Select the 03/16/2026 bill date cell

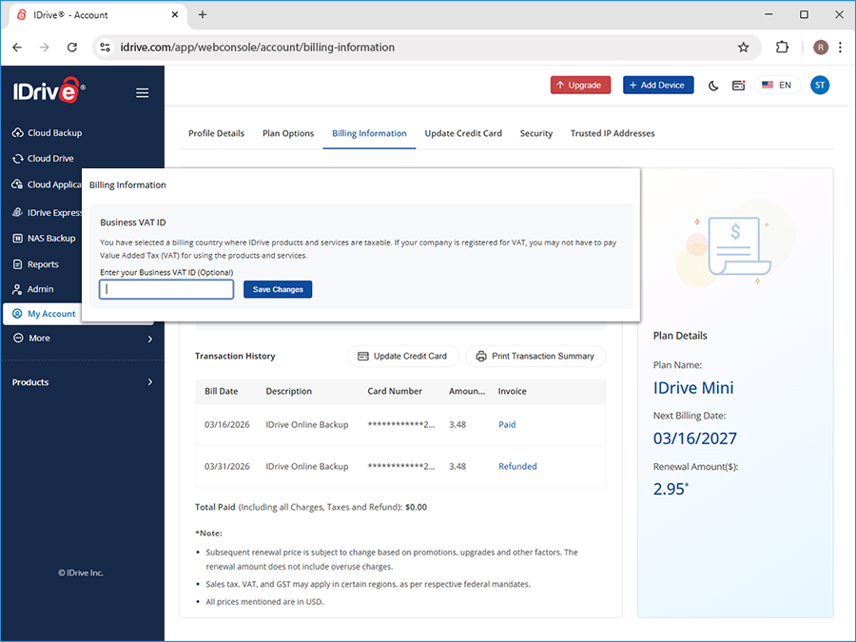pyautogui.click(x=227, y=425)
